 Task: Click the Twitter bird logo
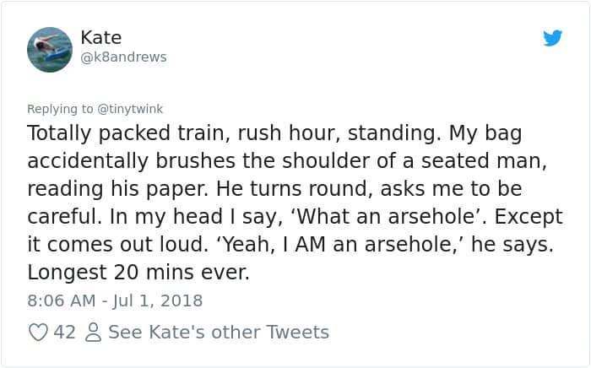[x=552, y=38]
